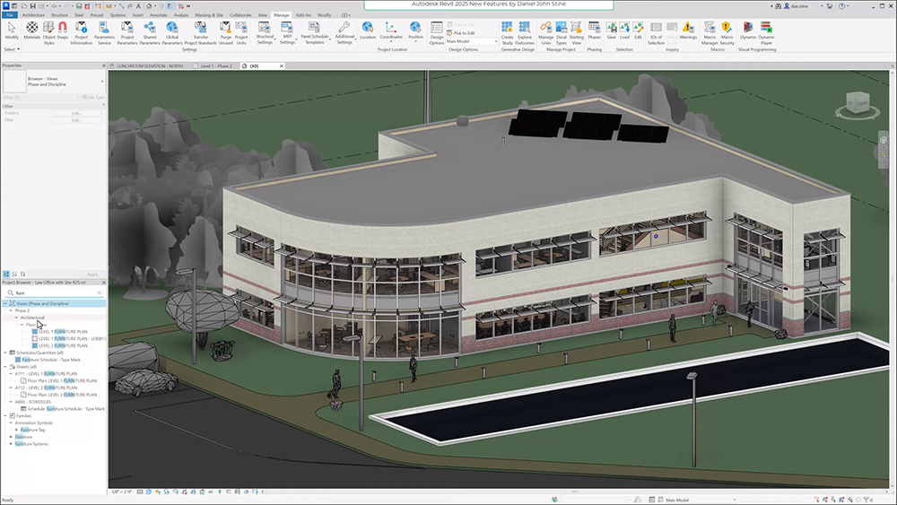The image size is (897, 505).
Task: Open Manage Links tool
Action: pyautogui.click(x=545, y=33)
